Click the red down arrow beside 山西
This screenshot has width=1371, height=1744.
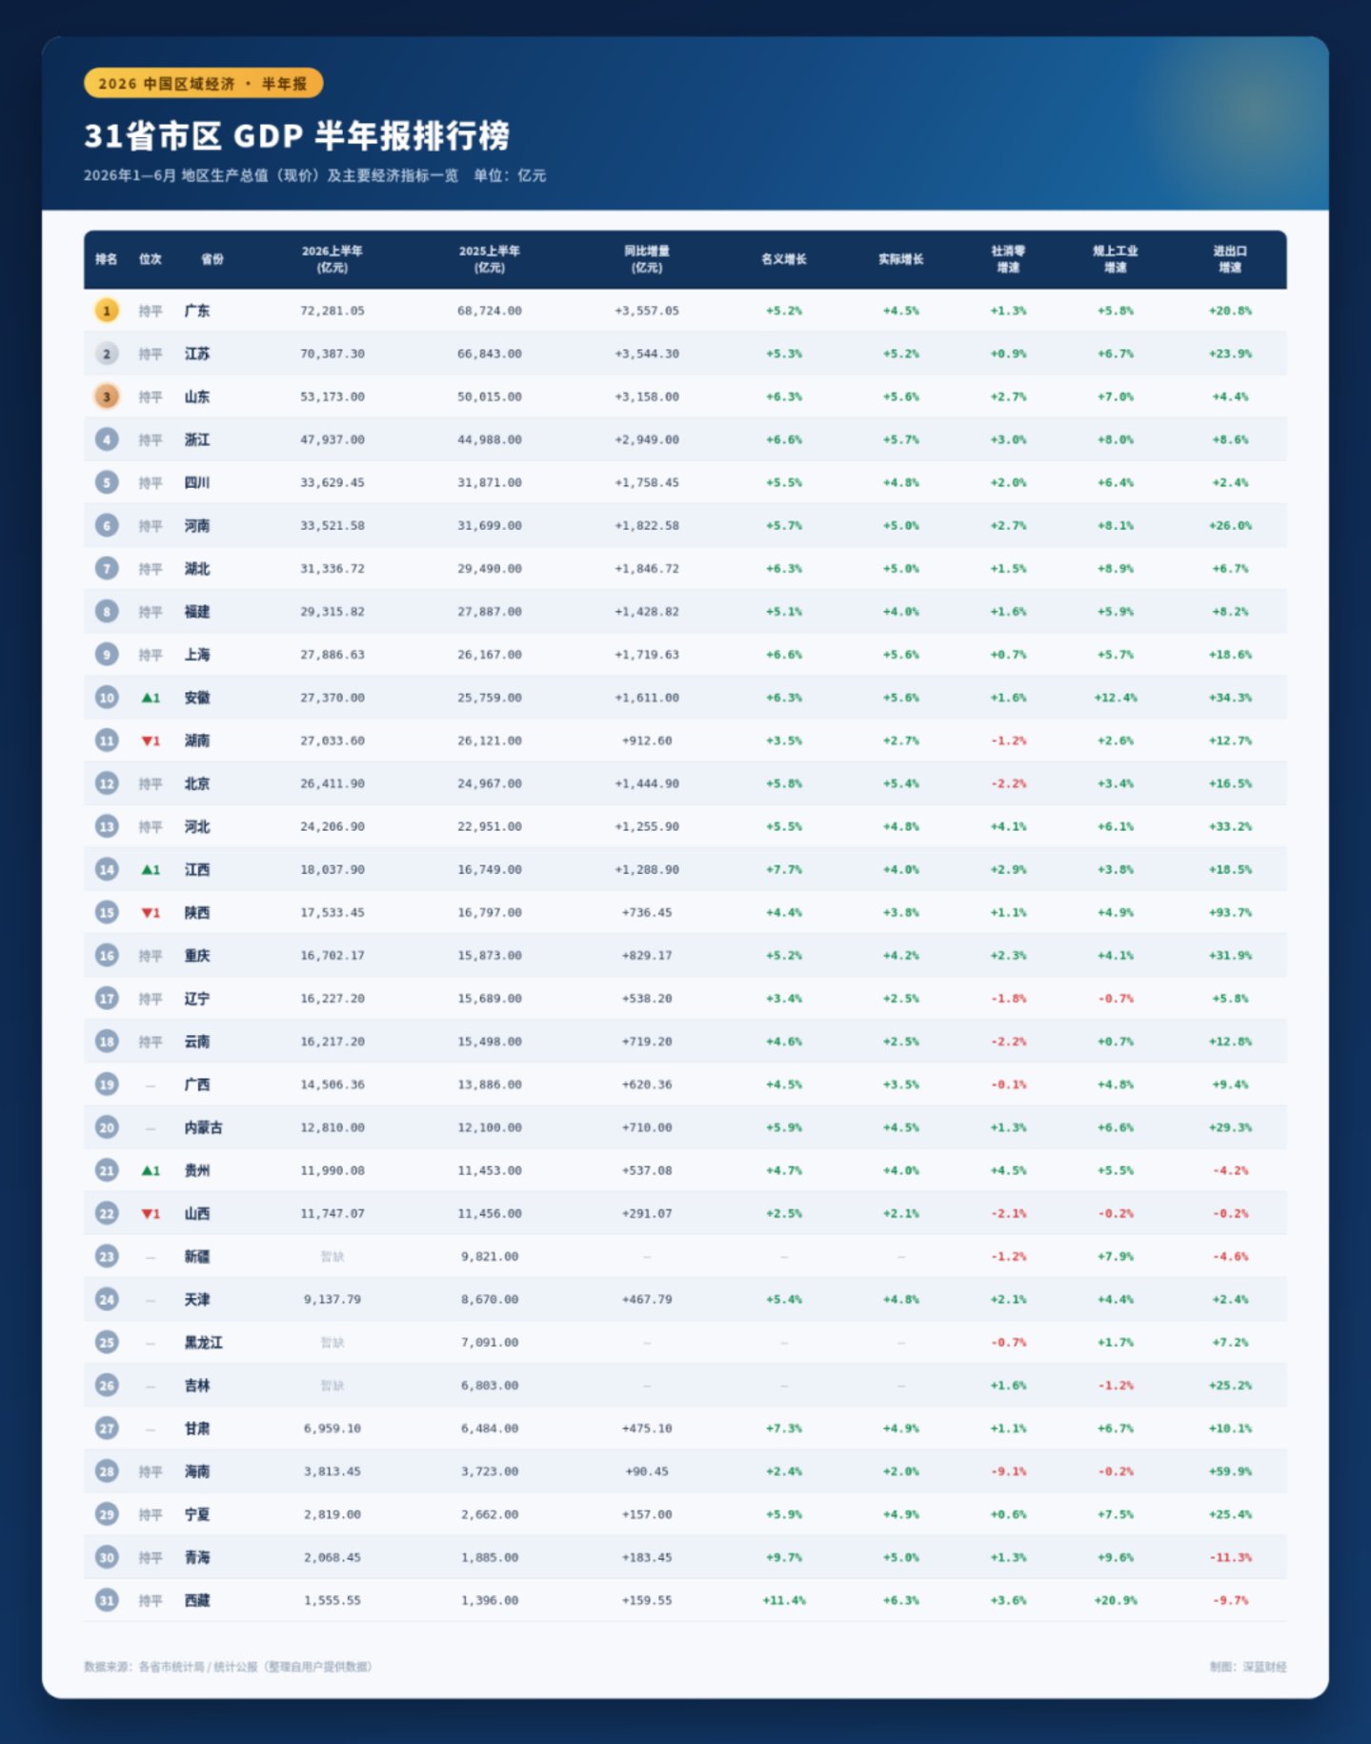point(147,1213)
